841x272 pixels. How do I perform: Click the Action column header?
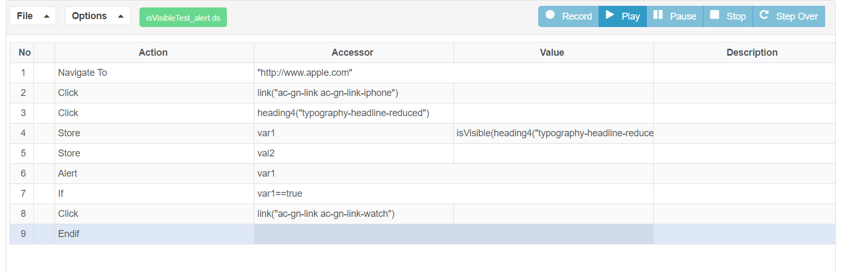coord(153,52)
